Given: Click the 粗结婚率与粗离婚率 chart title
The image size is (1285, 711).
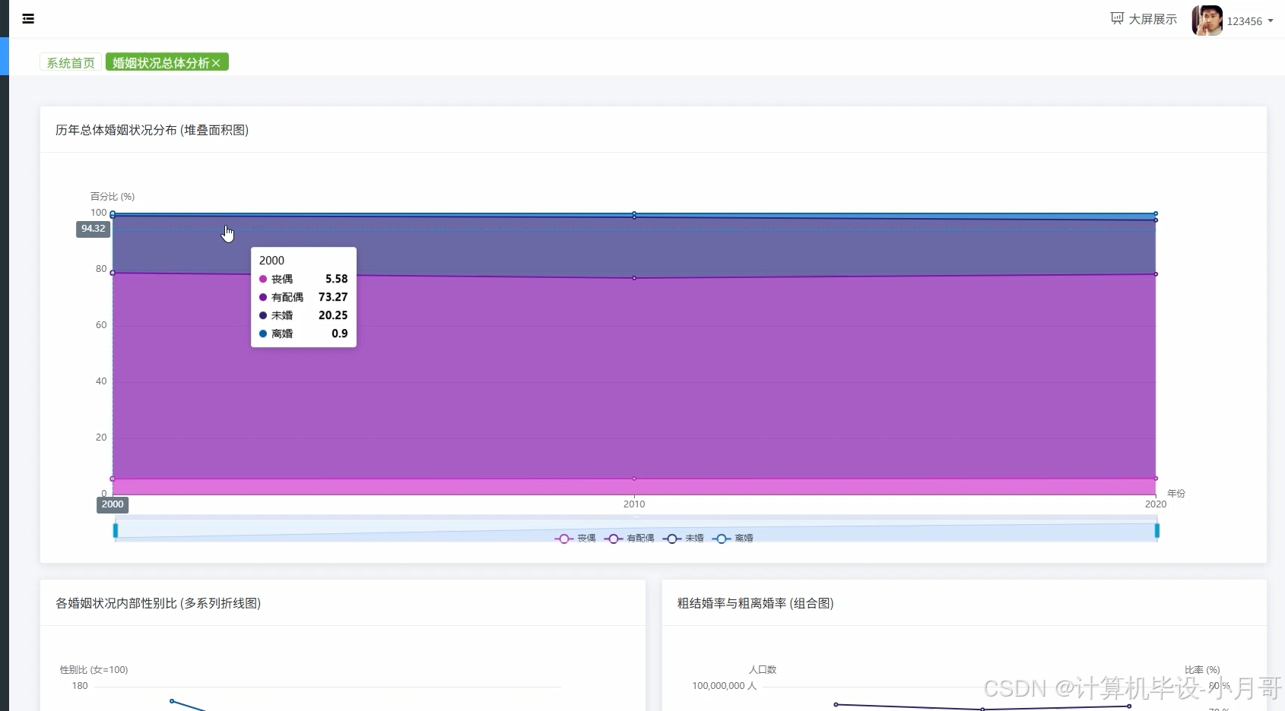Looking at the screenshot, I should [755, 603].
